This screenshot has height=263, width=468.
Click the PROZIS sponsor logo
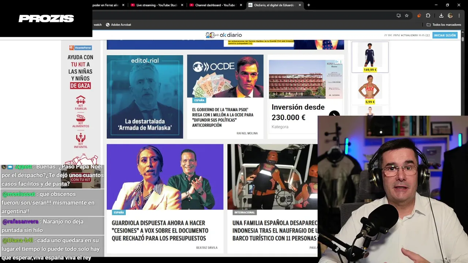46,18
